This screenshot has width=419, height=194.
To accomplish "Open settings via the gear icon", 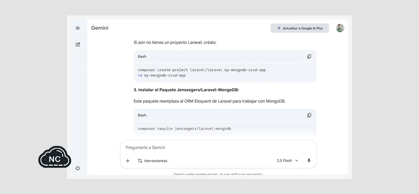I will point(78,168).
